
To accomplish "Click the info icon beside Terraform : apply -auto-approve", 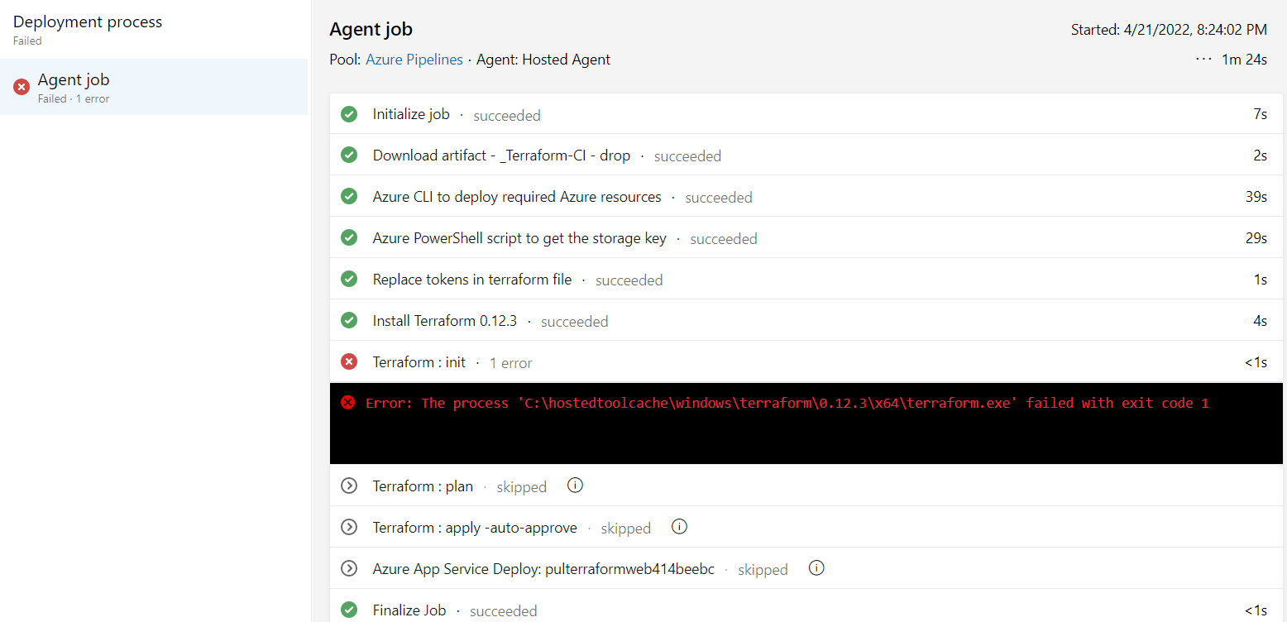I will pos(679,525).
